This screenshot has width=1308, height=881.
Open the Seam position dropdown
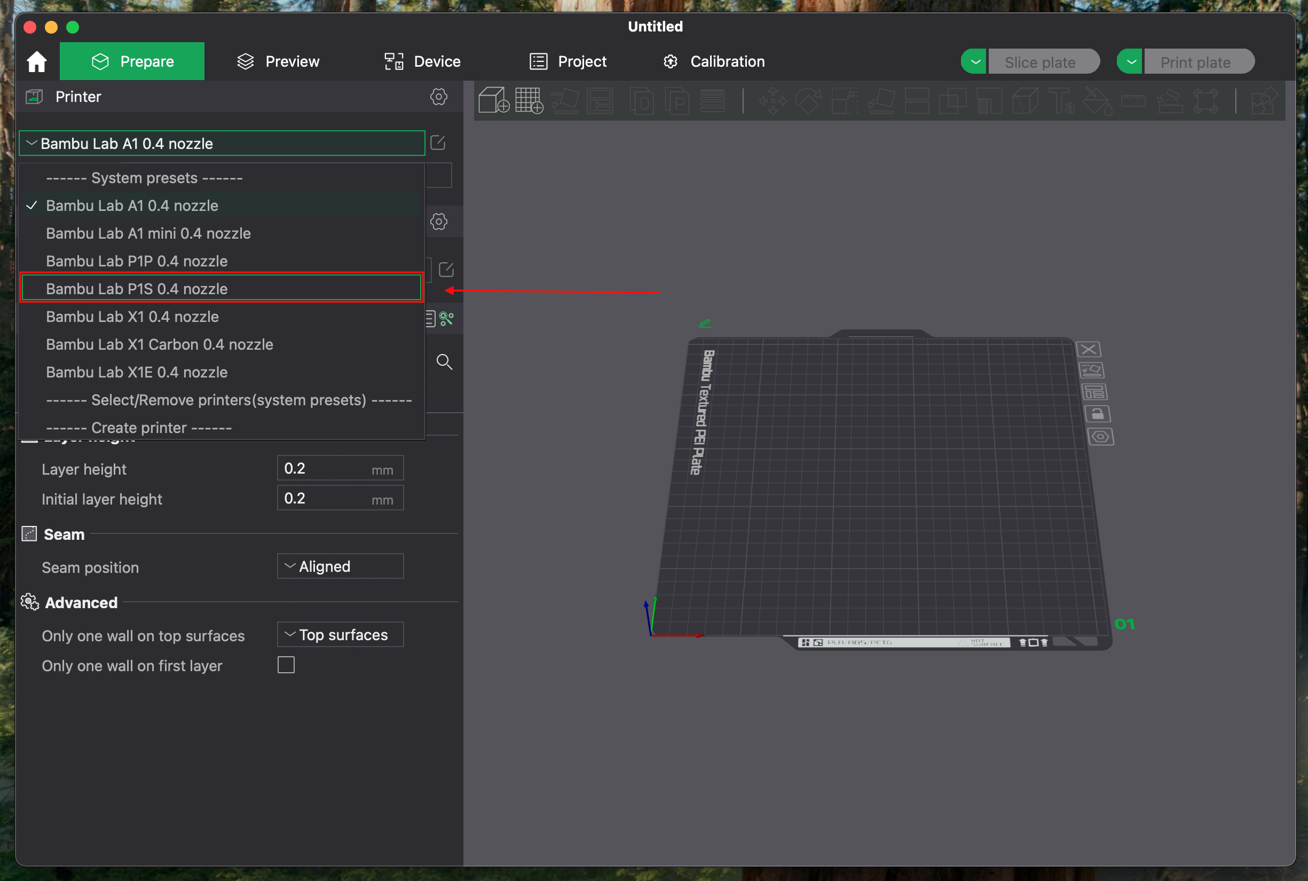[340, 567]
